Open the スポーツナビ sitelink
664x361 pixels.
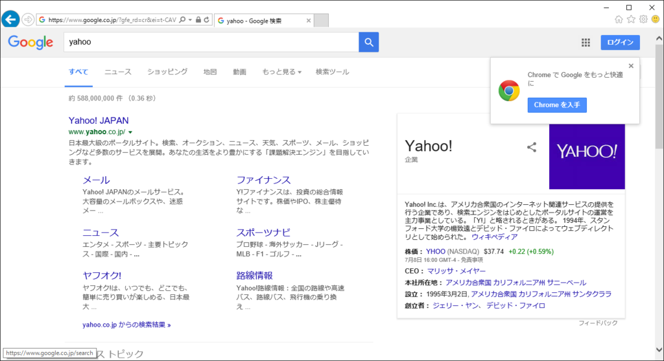point(263,233)
